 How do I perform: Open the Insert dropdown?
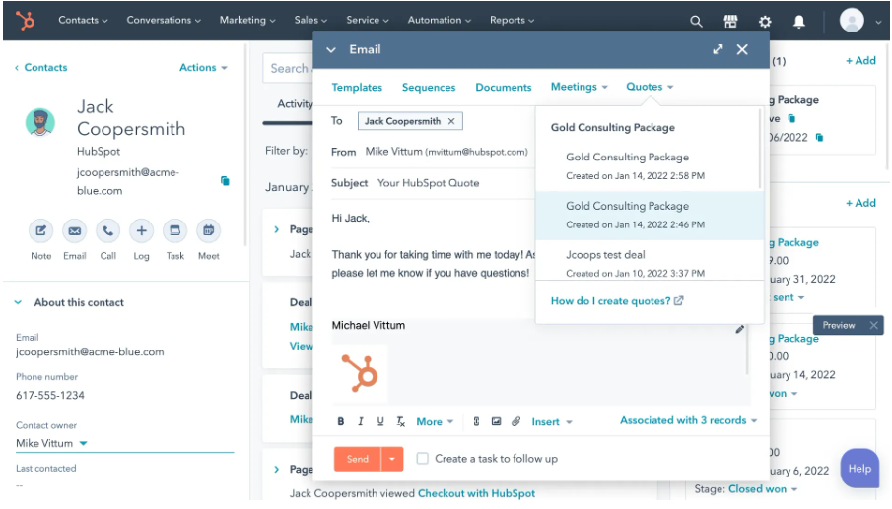click(552, 421)
